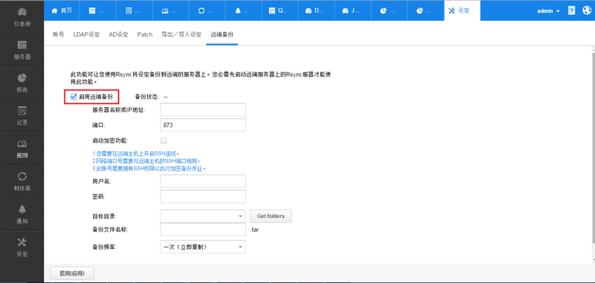Open the admin user dropdown
This screenshot has width=595, height=283.
tap(548, 11)
